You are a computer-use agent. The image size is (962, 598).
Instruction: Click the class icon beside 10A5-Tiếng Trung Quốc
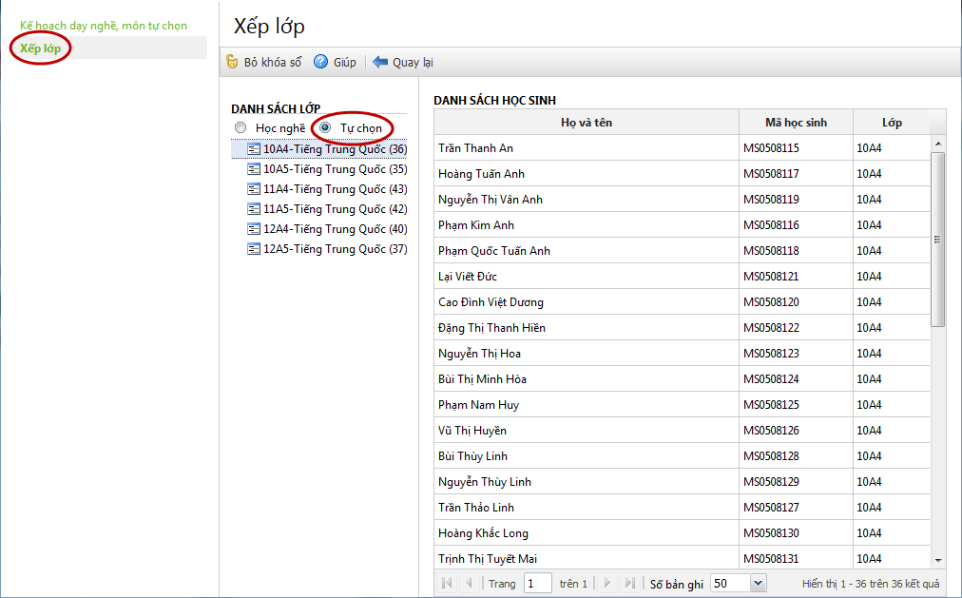coord(254,168)
